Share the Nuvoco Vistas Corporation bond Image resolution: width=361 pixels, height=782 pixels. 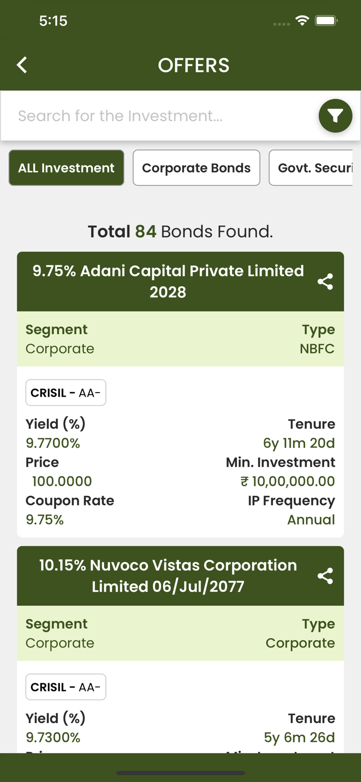tap(326, 576)
